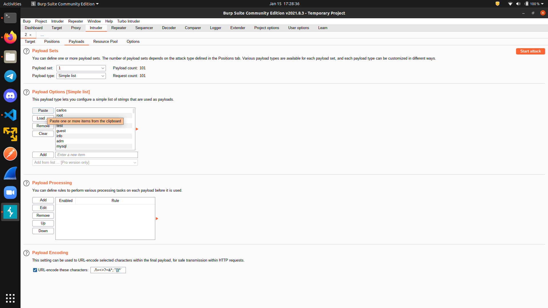The image size is (548, 308).
Task: Click the Clear payload list button
Action: click(43, 134)
